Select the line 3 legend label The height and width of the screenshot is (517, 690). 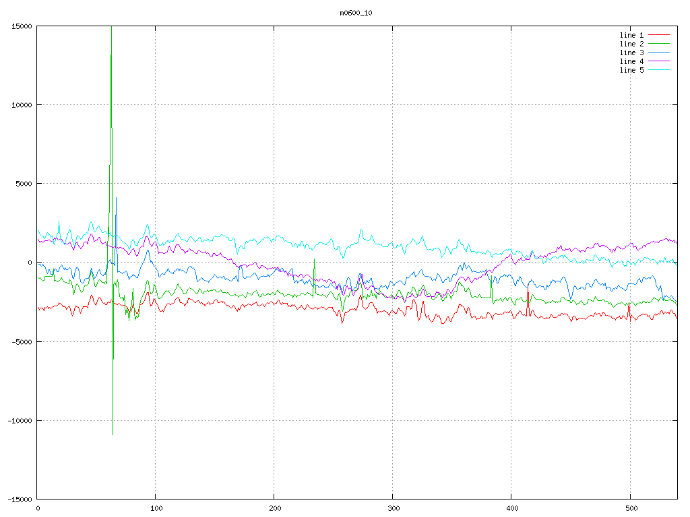tap(631, 53)
